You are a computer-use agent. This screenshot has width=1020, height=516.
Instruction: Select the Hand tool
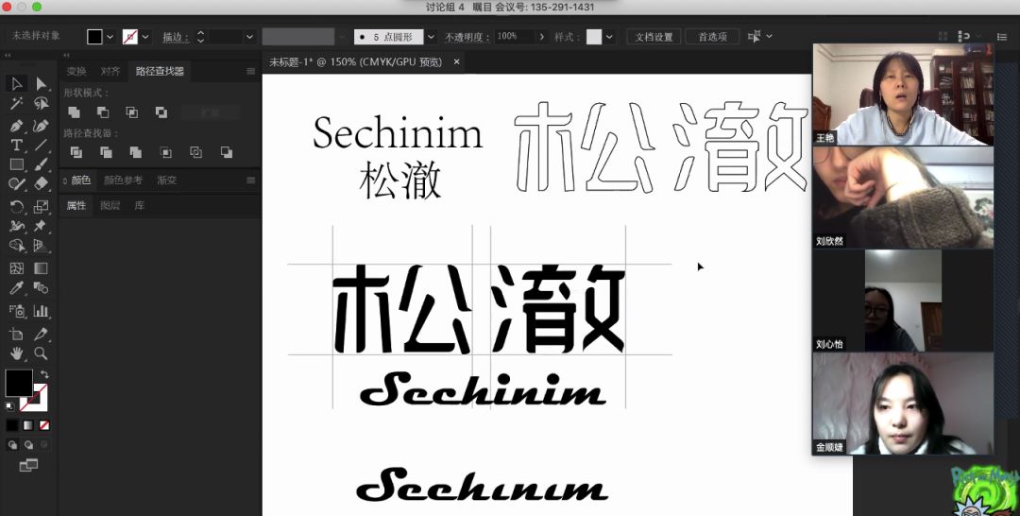(x=16, y=353)
